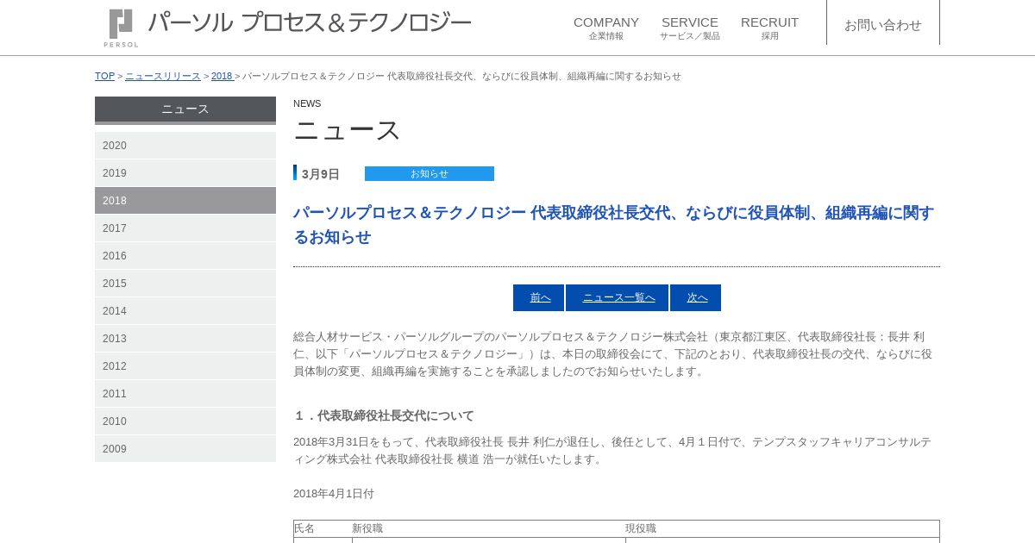The image size is (1035, 543).
Task: Open the SERVICE サービス／製品 menu
Action: [x=690, y=28]
